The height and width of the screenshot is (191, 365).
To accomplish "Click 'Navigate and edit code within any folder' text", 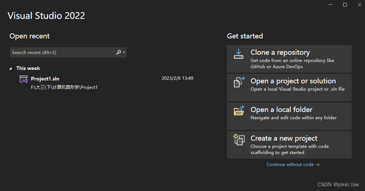I will pyautogui.click(x=293, y=118).
